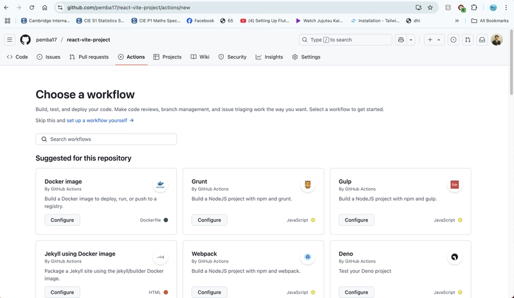Open the Chrome apps grid icon
Image resolution: width=514 pixels, height=298 pixels.
coord(8,21)
